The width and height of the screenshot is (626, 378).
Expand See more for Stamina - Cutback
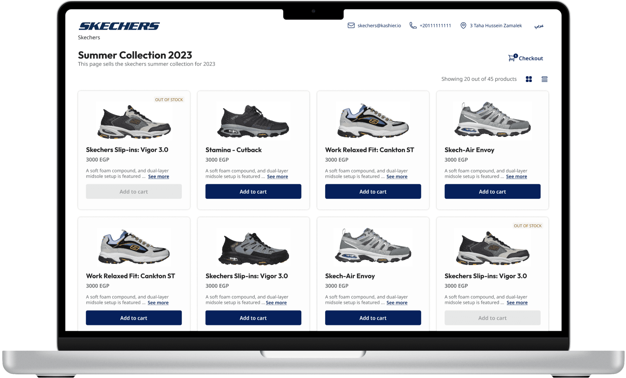pos(277,176)
